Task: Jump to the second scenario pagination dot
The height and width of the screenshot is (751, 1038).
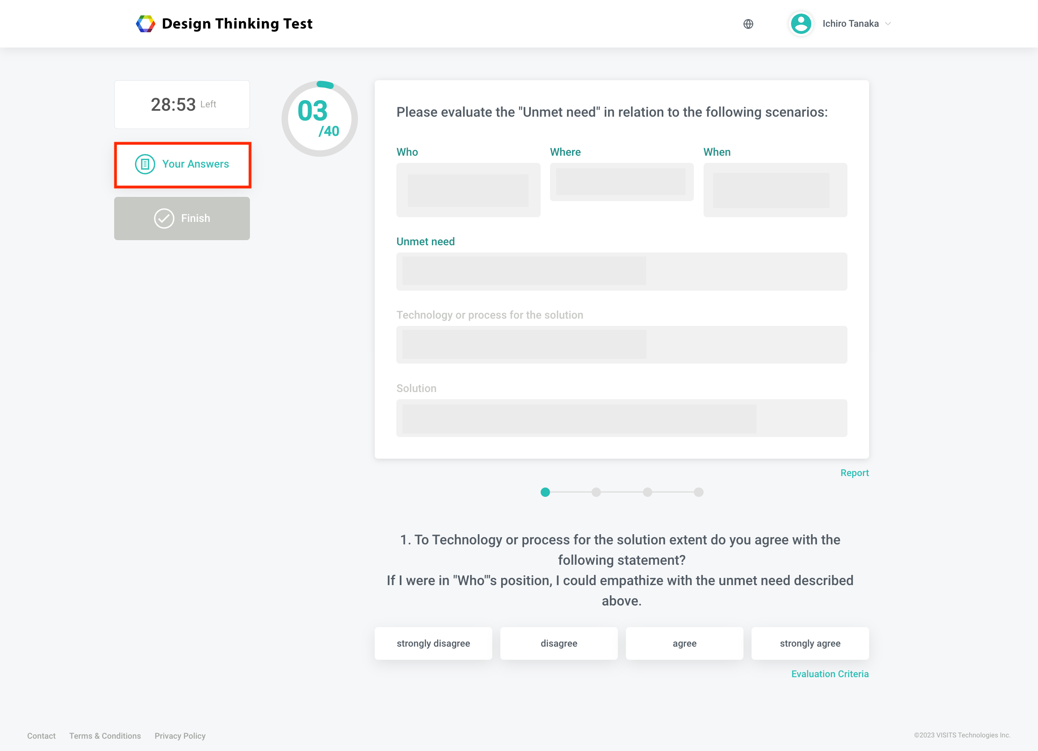Action: tap(596, 493)
